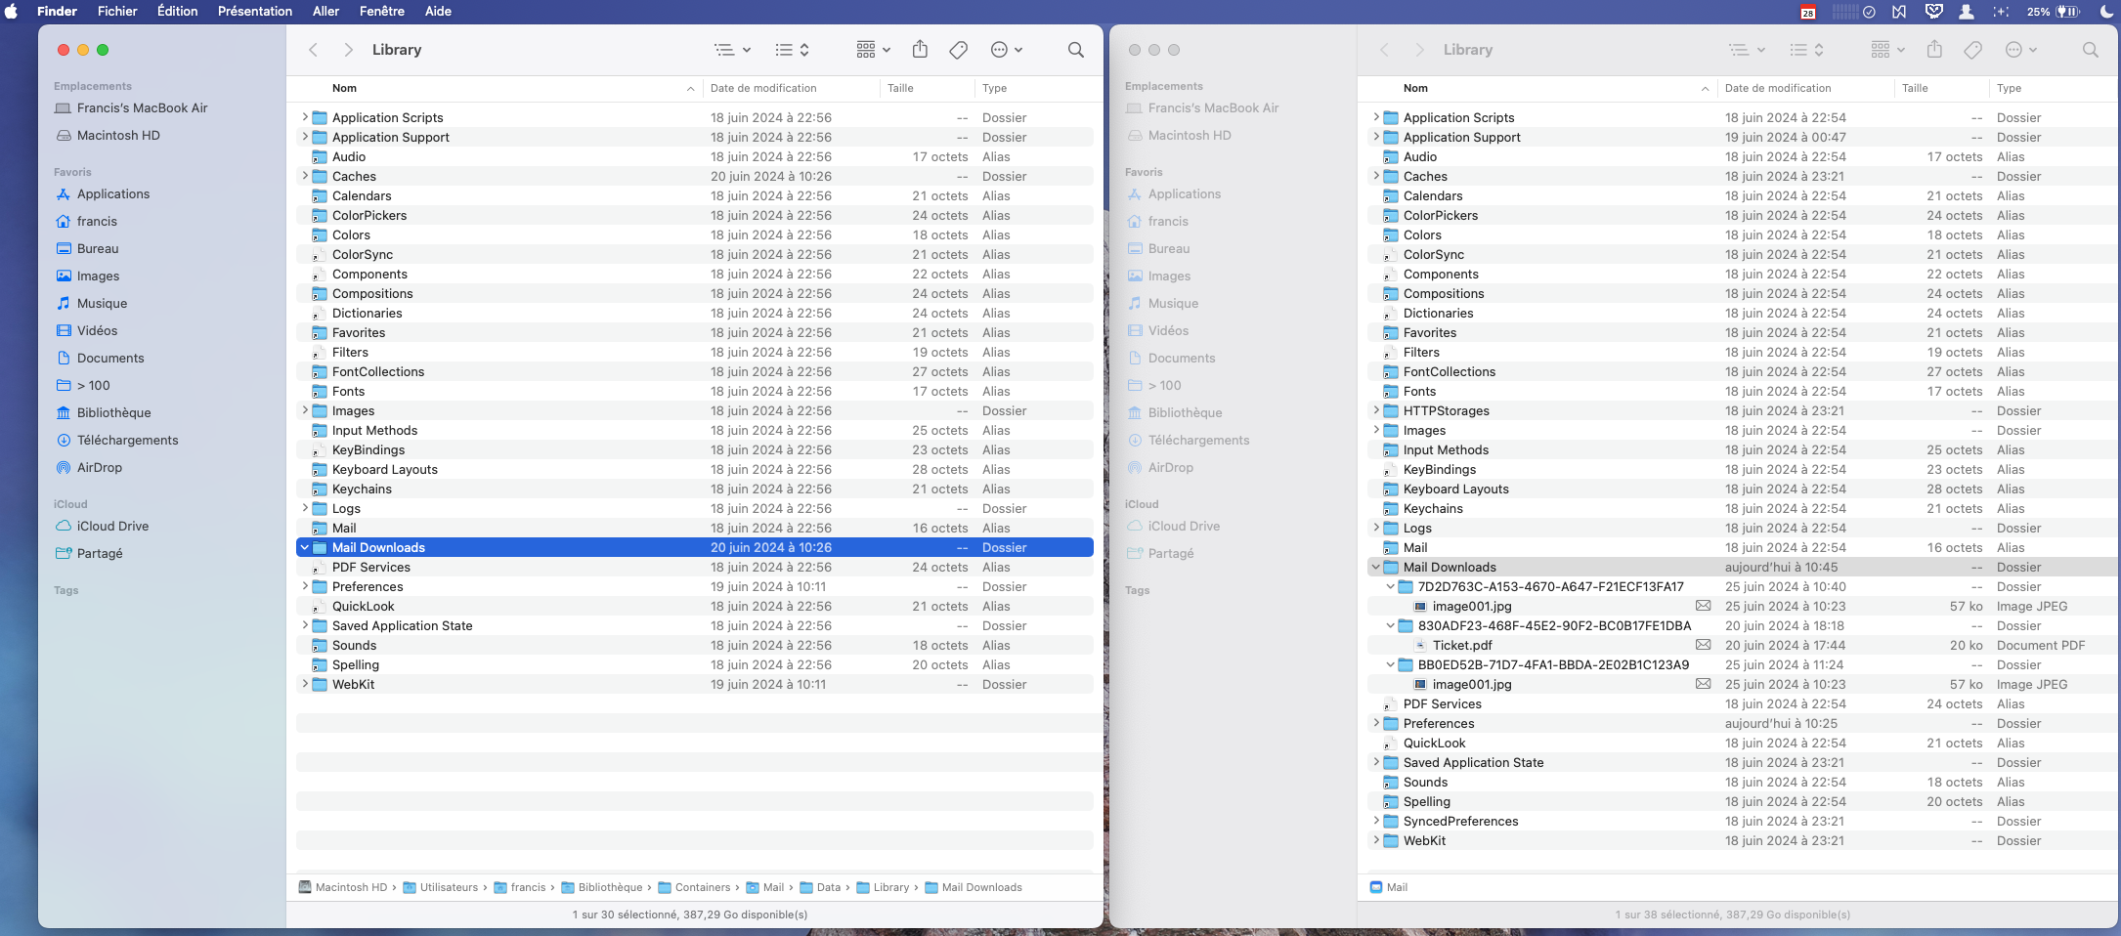Click the mail envelope icon beside Ticket.pdf
The height and width of the screenshot is (936, 2121).
[1703, 645]
